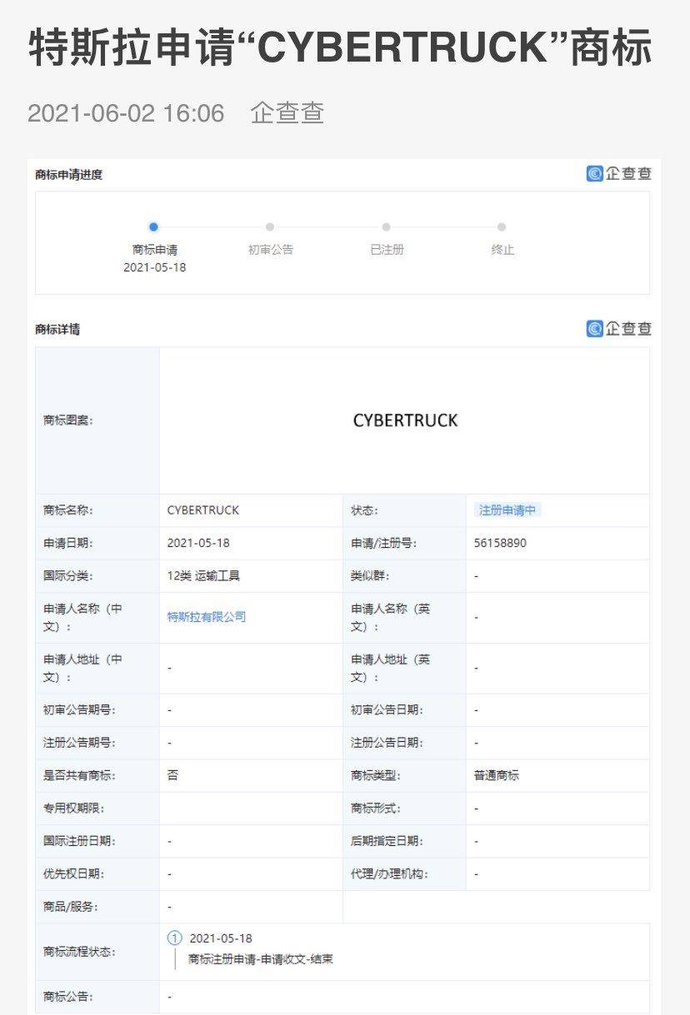Click the 商标详情 section heading

point(57,329)
